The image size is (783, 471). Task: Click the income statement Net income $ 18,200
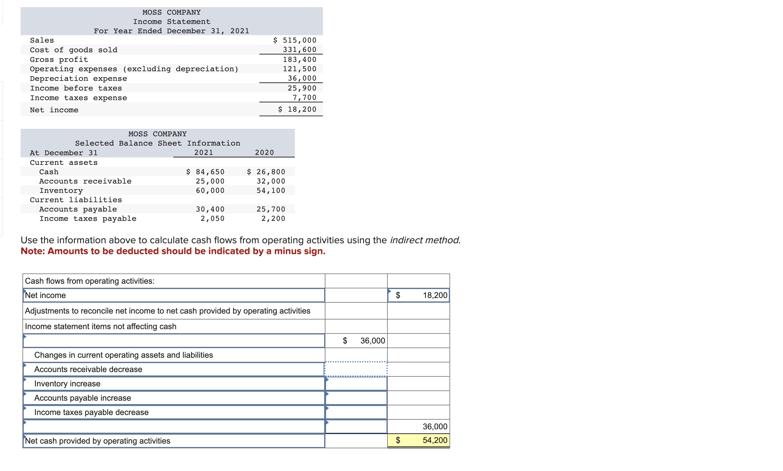tap(297, 109)
